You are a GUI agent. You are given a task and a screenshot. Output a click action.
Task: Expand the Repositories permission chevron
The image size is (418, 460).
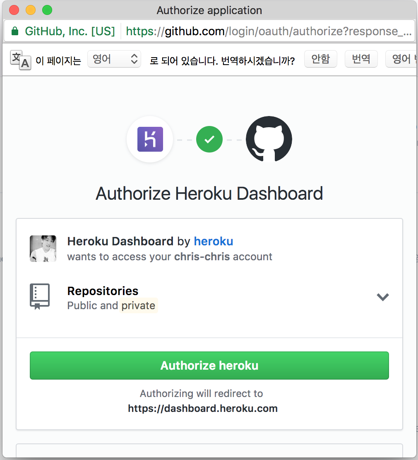point(382,297)
